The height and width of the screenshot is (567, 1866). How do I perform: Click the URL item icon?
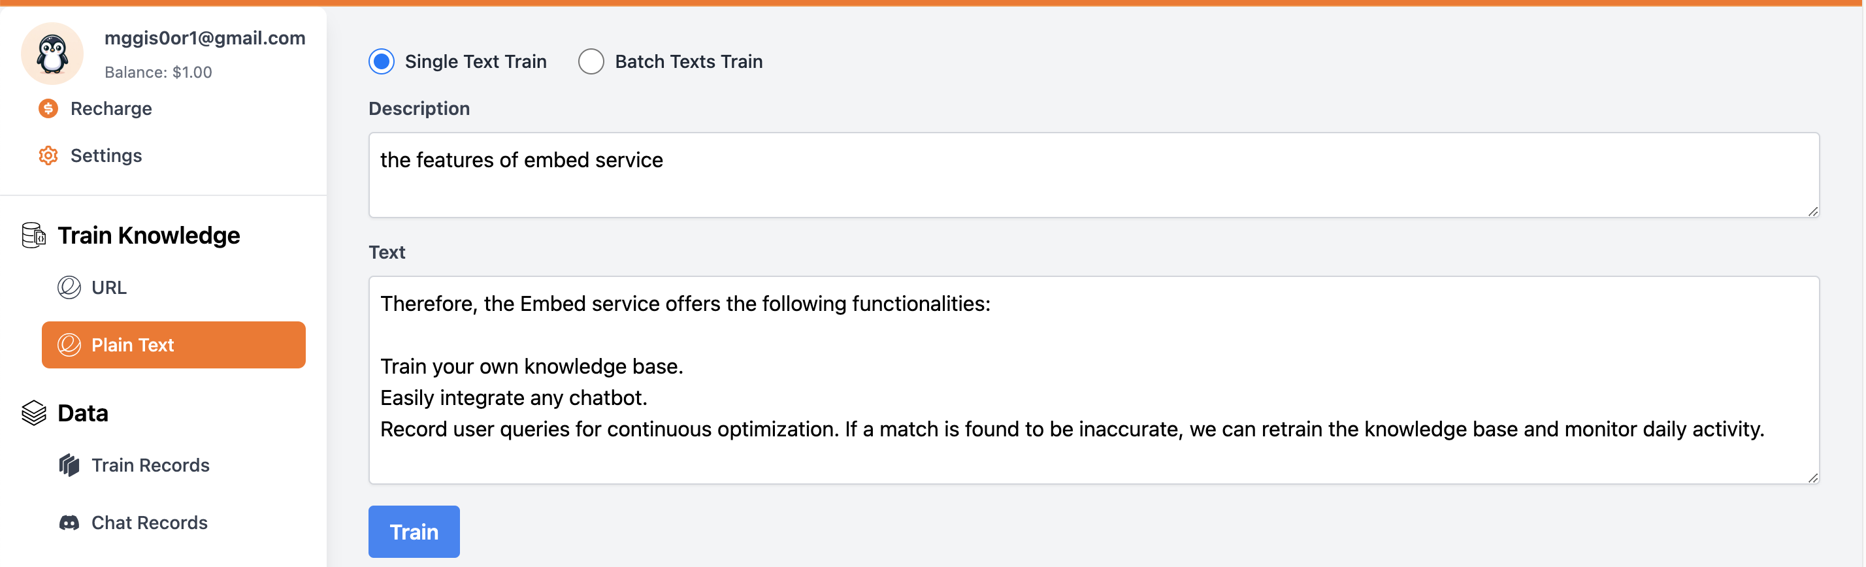pyautogui.click(x=69, y=287)
